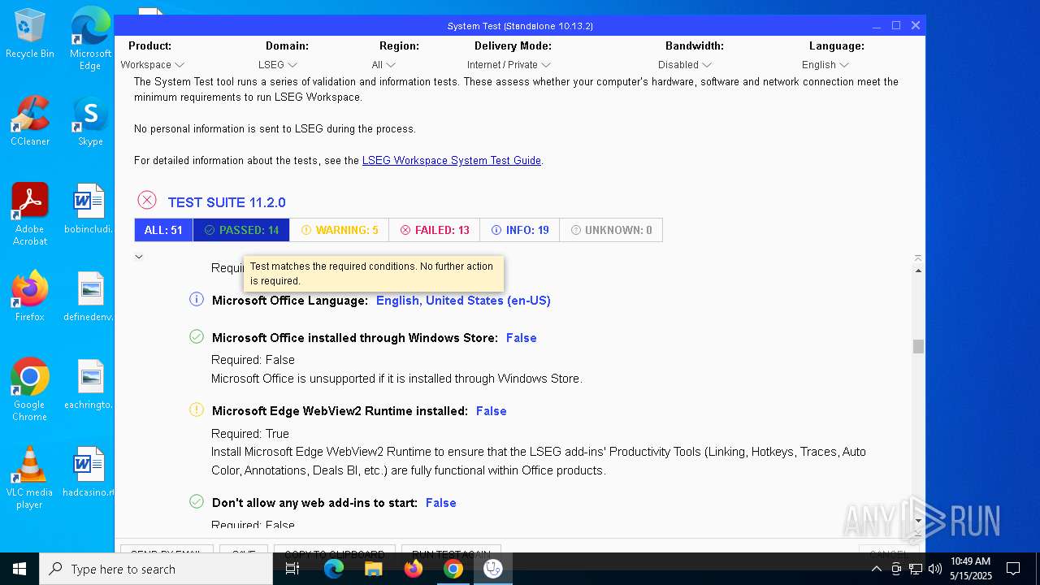Screen dimensions: 1040x585
Task: Open Adobe Acrobat desktop shortcut
Action: pos(30,214)
